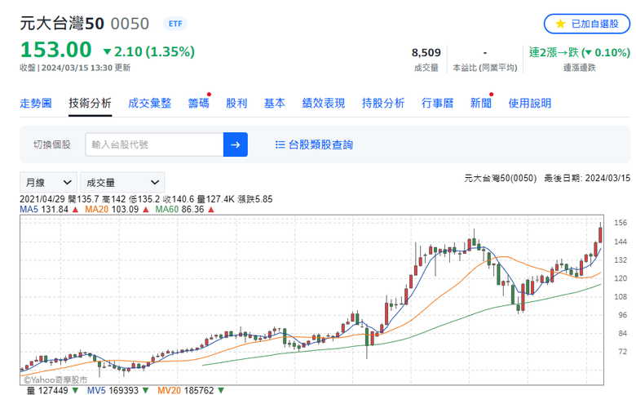Click the list icon beside 台股類股查詢
The image size is (636, 395).
[x=280, y=144]
